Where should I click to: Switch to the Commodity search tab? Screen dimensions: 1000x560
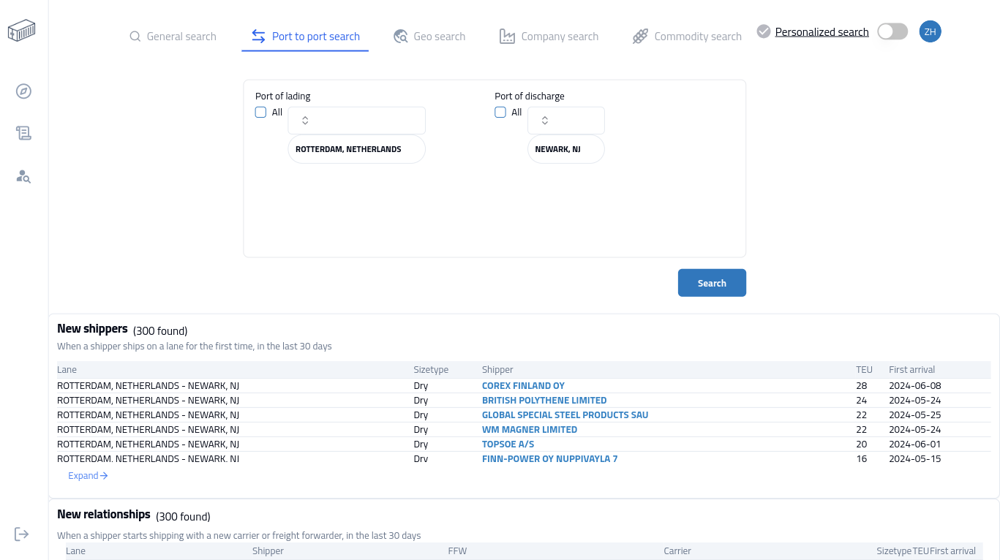687,37
